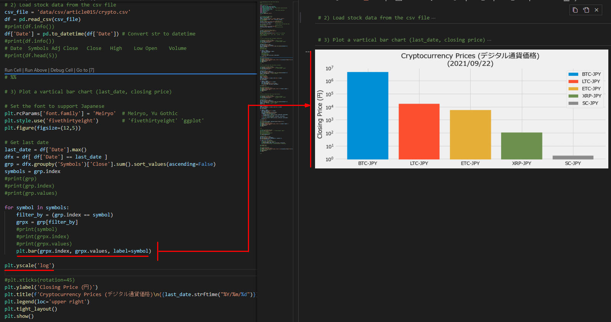Click the ETC-JPY yellow legend swatch
Viewport: 611px width, 322px height.
click(x=573, y=89)
